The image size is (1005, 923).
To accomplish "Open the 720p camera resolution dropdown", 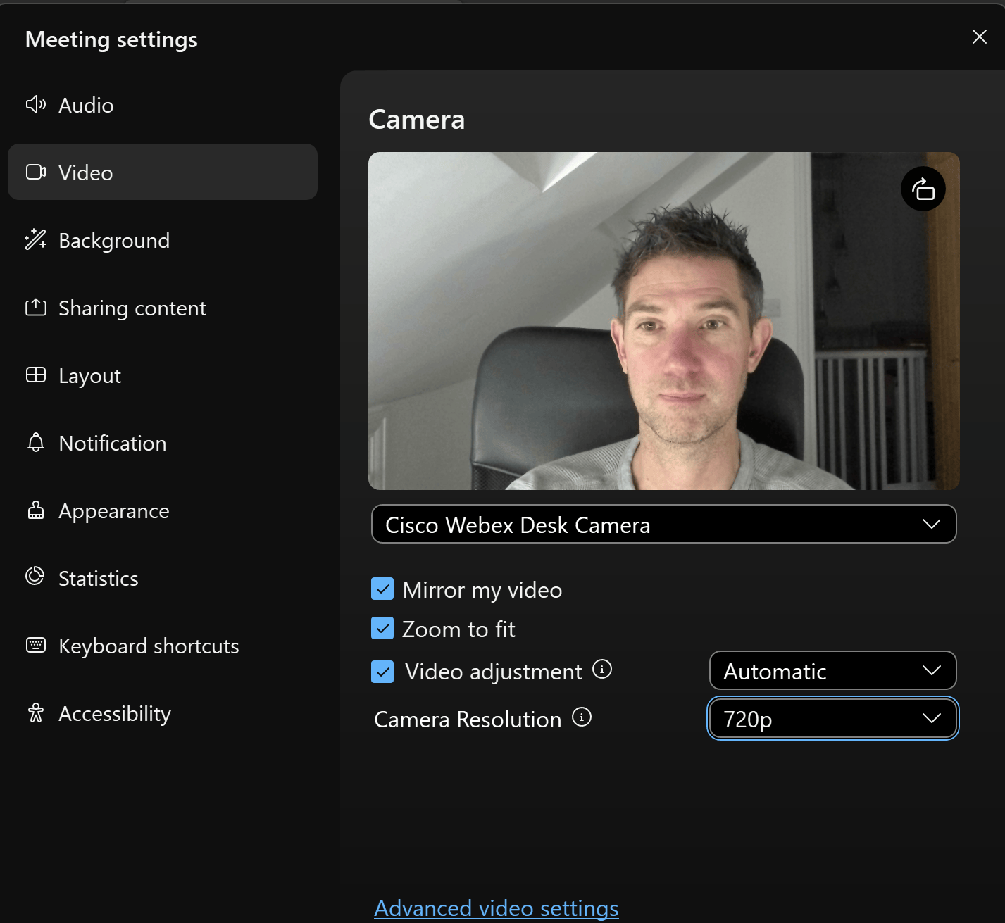I will [832, 718].
